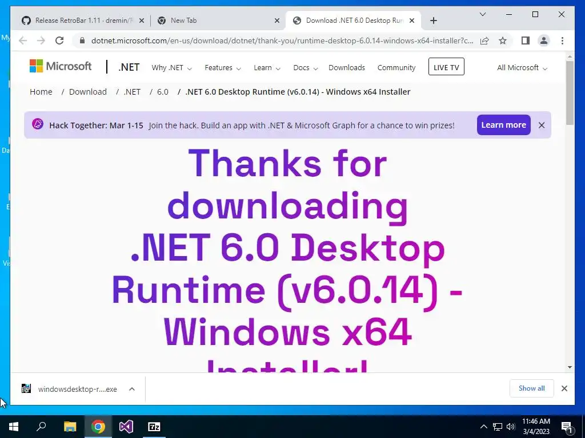Image resolution: width=585 pixels, height=438 pixels.
Task: Expand the Features menu
Action: pyautogui.click(x=223, y=68)
